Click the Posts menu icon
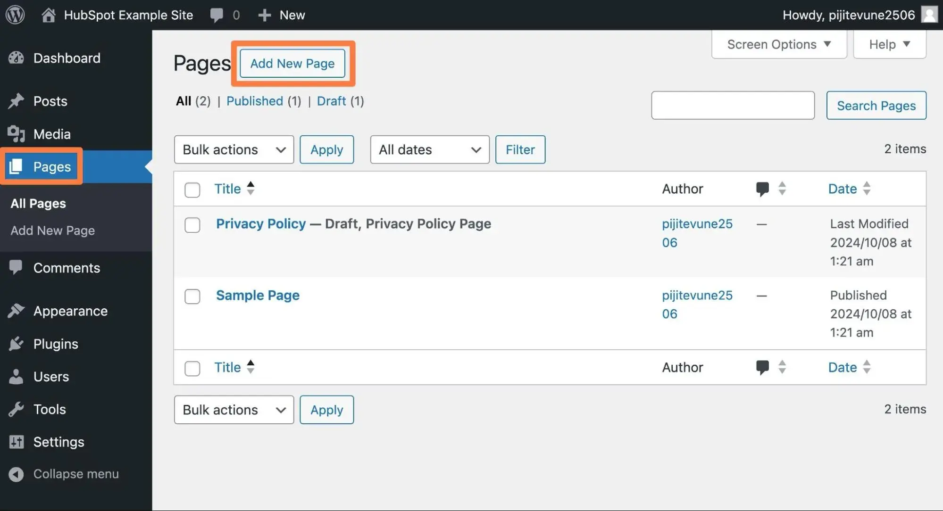This screenshot has width=943, height=511. [17, 101]
